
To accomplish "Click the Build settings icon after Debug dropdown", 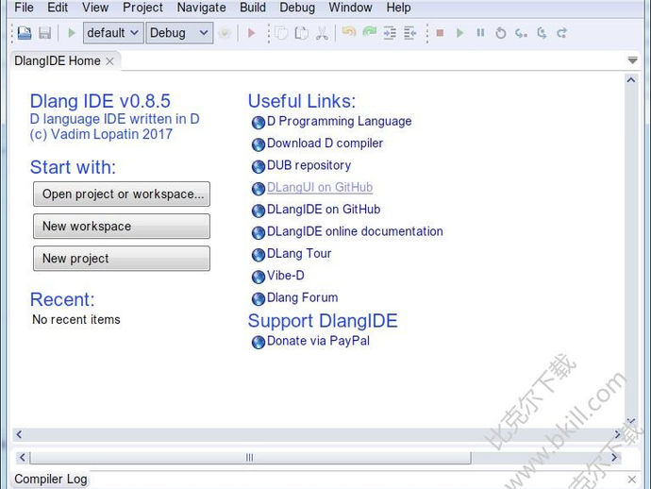I will pos(225,33).
